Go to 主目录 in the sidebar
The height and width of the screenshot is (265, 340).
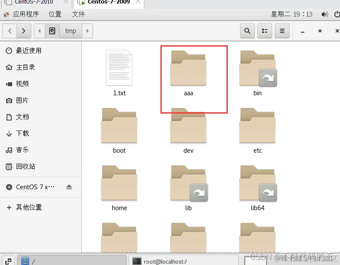(x=41, y=67)
